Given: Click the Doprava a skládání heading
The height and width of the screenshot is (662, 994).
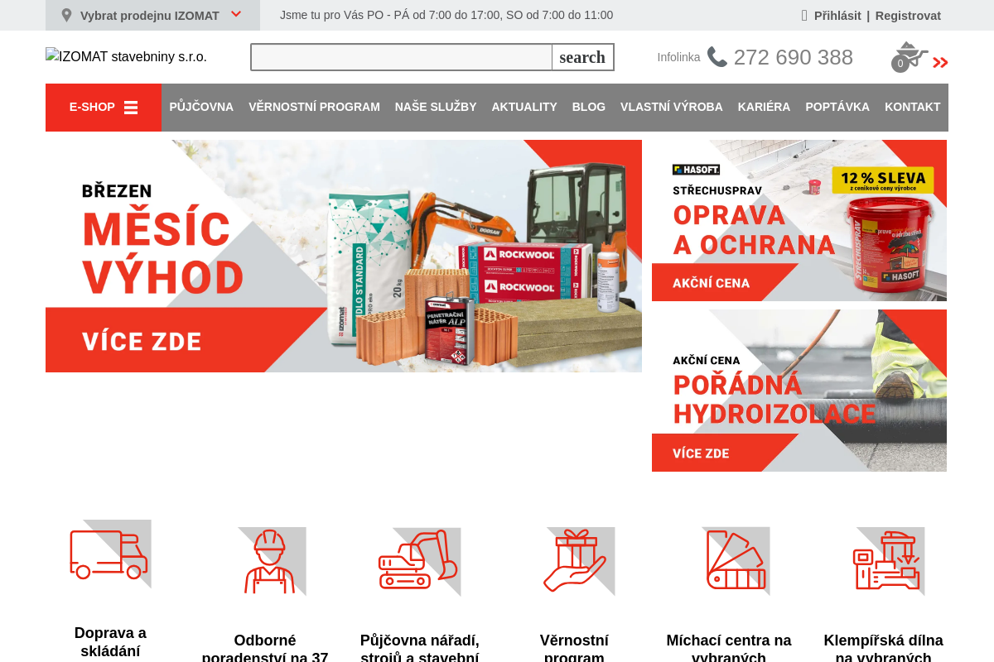Looking at the screenshot, I should coord(110,642).
